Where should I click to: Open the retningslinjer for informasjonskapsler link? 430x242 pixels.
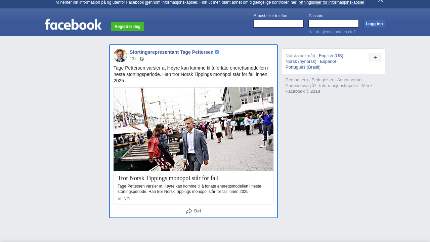pos(331,2)
